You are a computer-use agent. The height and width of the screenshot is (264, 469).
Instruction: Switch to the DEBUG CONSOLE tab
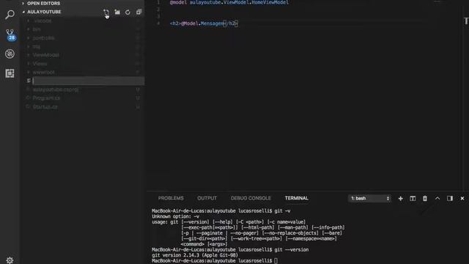click(251, 198)
